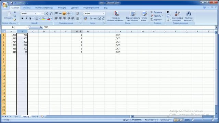
Task: Expand the formula bar with its chevron
Action: tap(216, 27)
